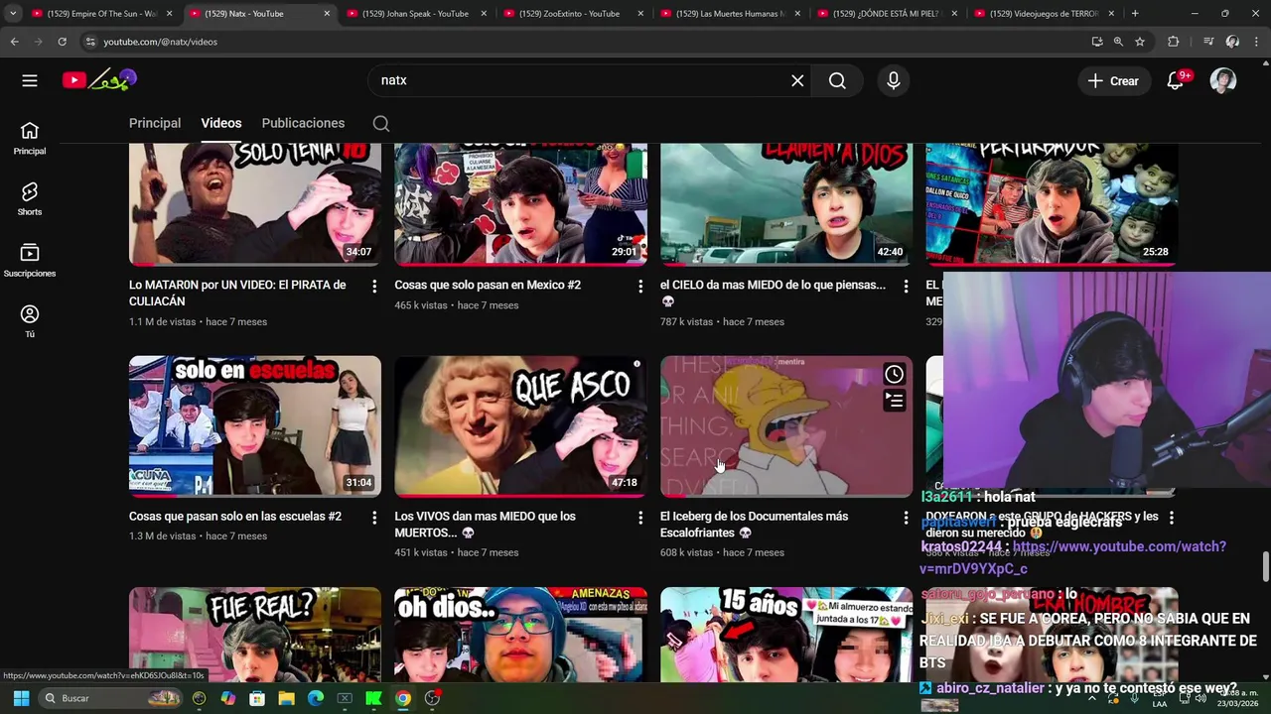Go back in the browser
The image size is (1271, 714).
14,42
